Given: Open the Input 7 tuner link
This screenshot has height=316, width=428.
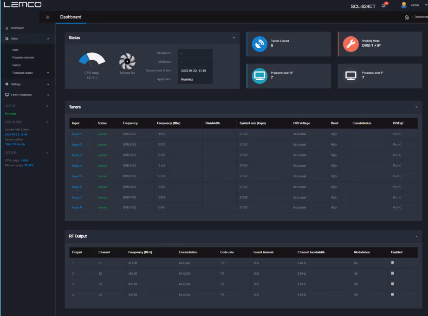Looking at the screenshot, I should coord(77,197).
